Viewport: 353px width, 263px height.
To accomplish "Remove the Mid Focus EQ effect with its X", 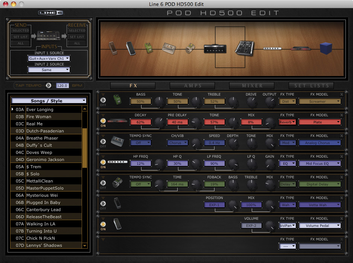I will tap(341, 157).
